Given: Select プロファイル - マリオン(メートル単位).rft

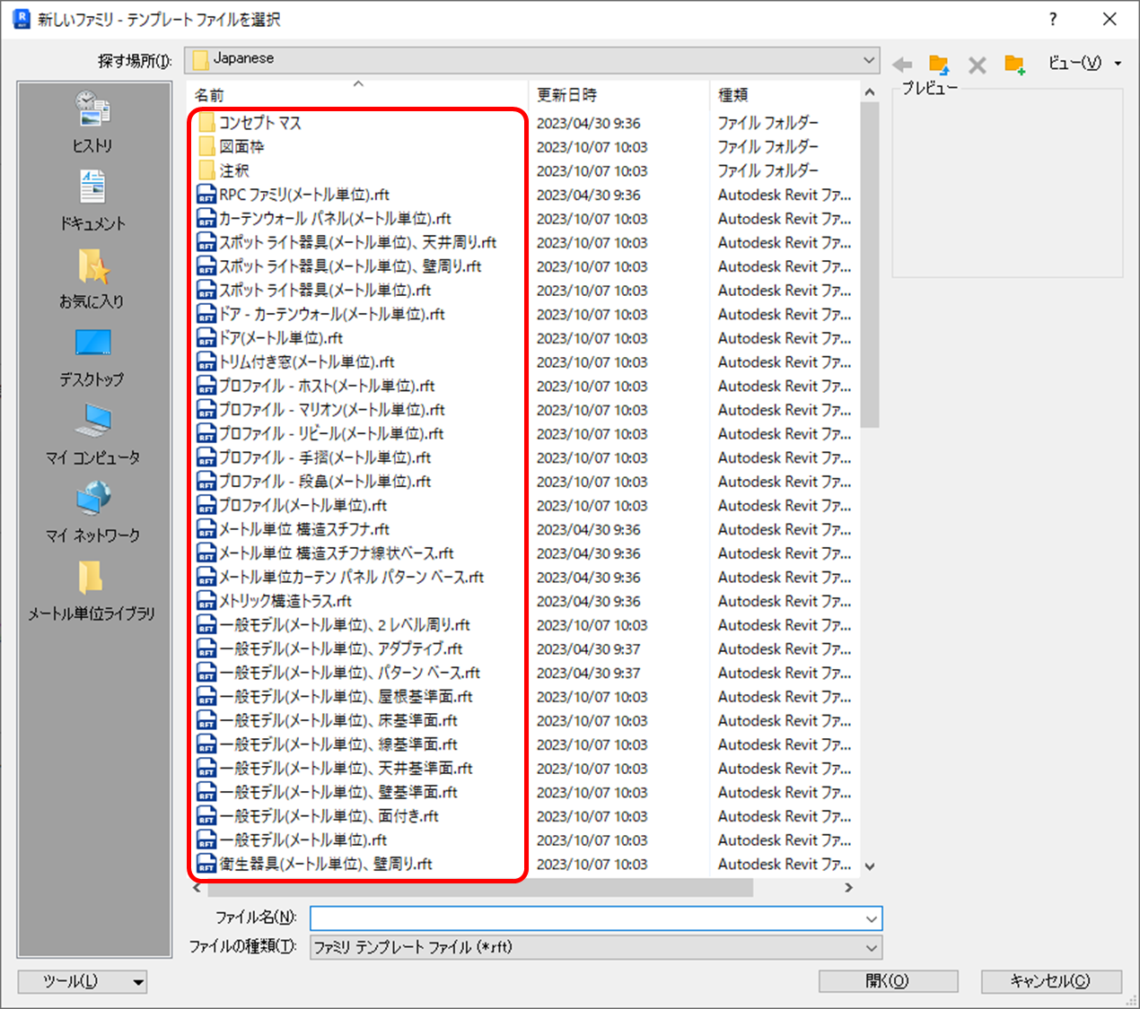Looking at the screenshot, I should [321, 410].
